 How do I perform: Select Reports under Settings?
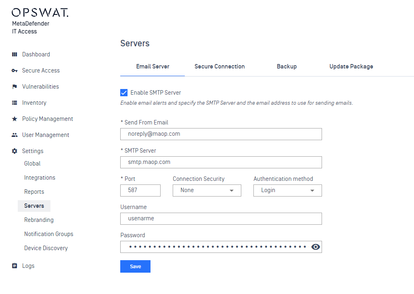(x=34, y=192)
